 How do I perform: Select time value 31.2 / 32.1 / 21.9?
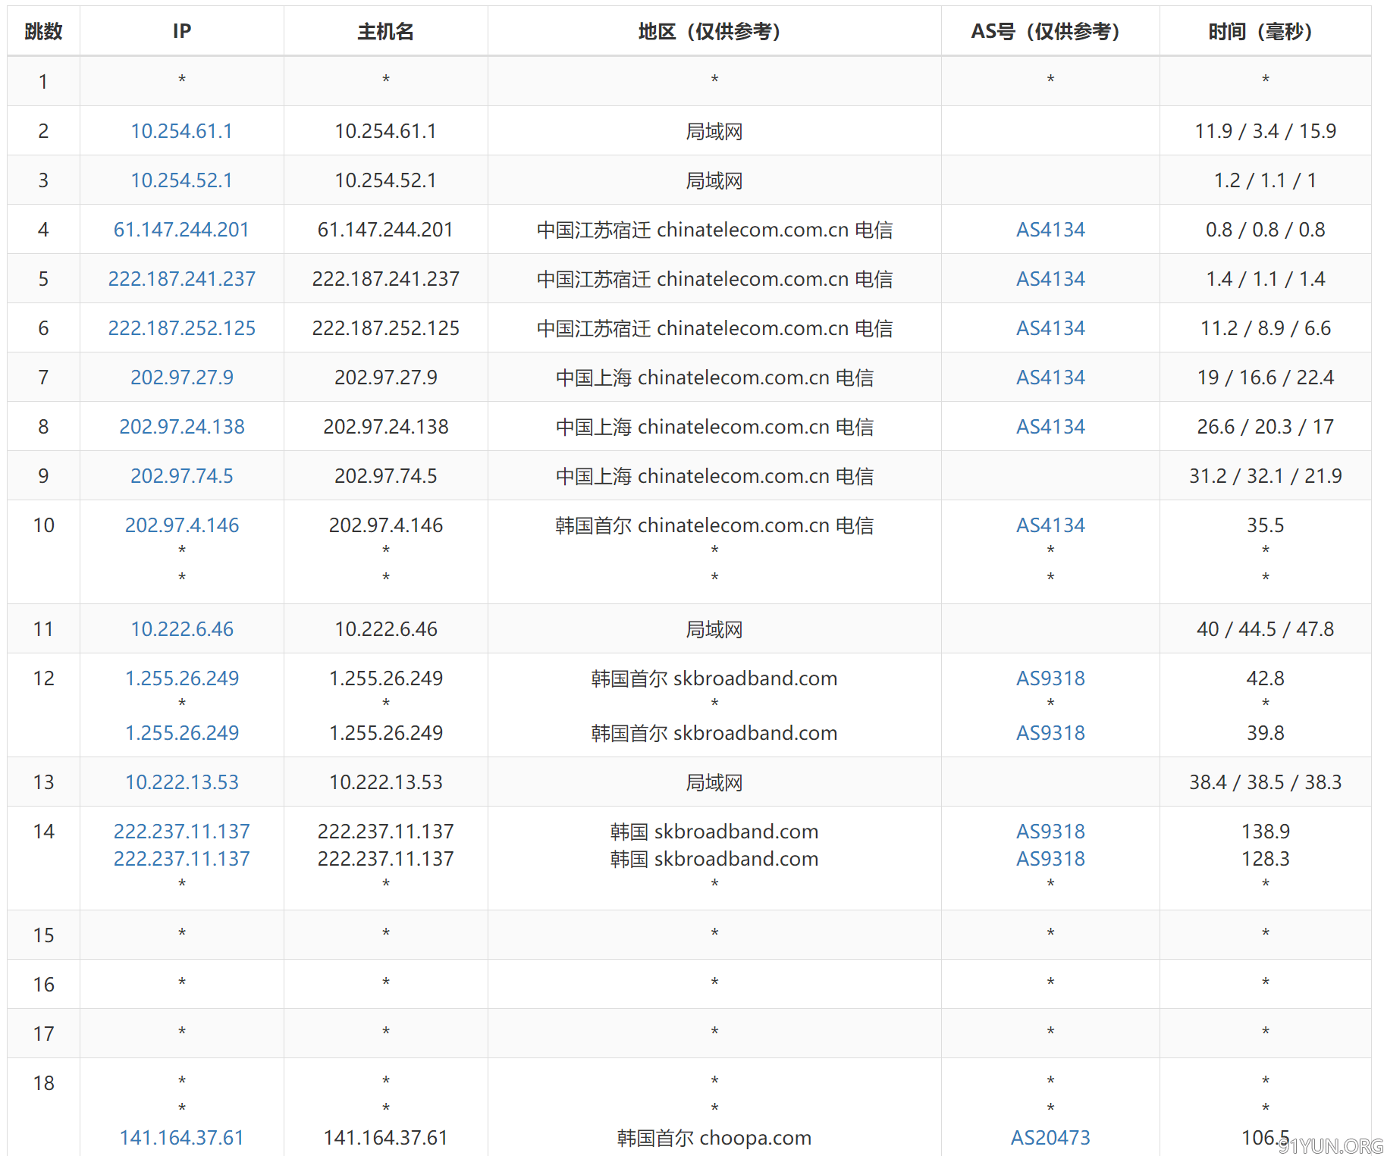point(1265,476)
